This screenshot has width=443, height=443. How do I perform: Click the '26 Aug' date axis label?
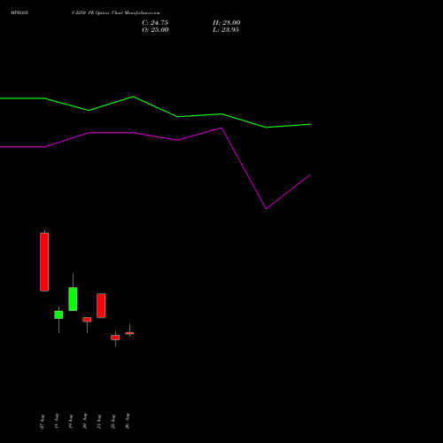tap(128, 421)
